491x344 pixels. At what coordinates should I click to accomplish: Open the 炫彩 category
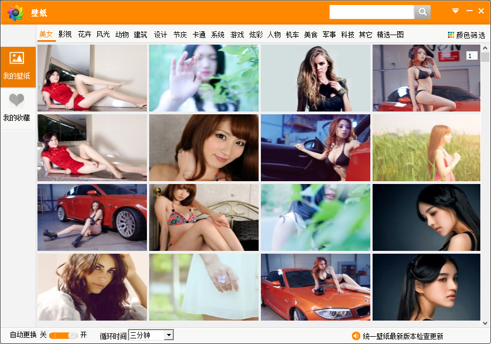(x=256, y=35)
